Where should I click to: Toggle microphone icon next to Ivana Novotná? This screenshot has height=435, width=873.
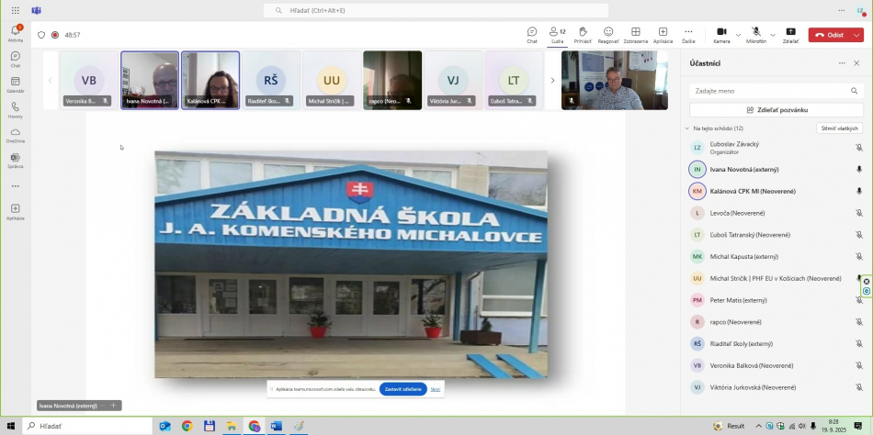859,170
